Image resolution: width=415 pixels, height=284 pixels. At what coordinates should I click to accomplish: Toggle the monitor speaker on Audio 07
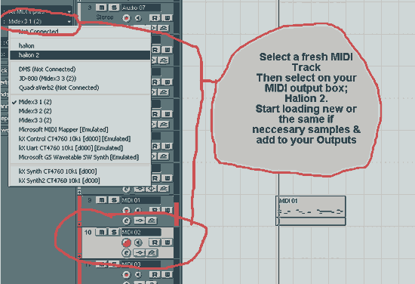138,18
